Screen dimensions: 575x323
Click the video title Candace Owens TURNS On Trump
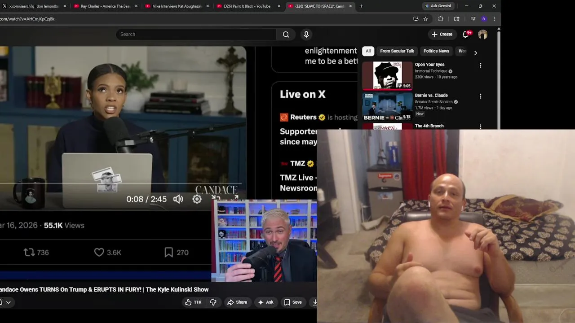pos(104,290)
